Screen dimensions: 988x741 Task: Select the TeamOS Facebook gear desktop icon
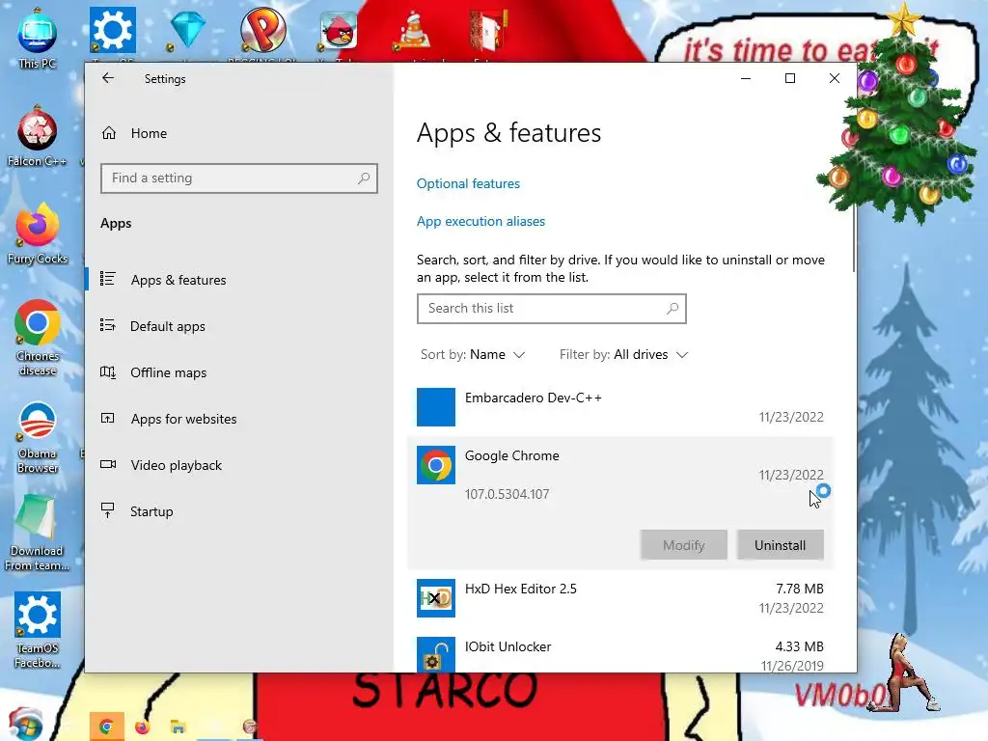click(x=38, y=630)
